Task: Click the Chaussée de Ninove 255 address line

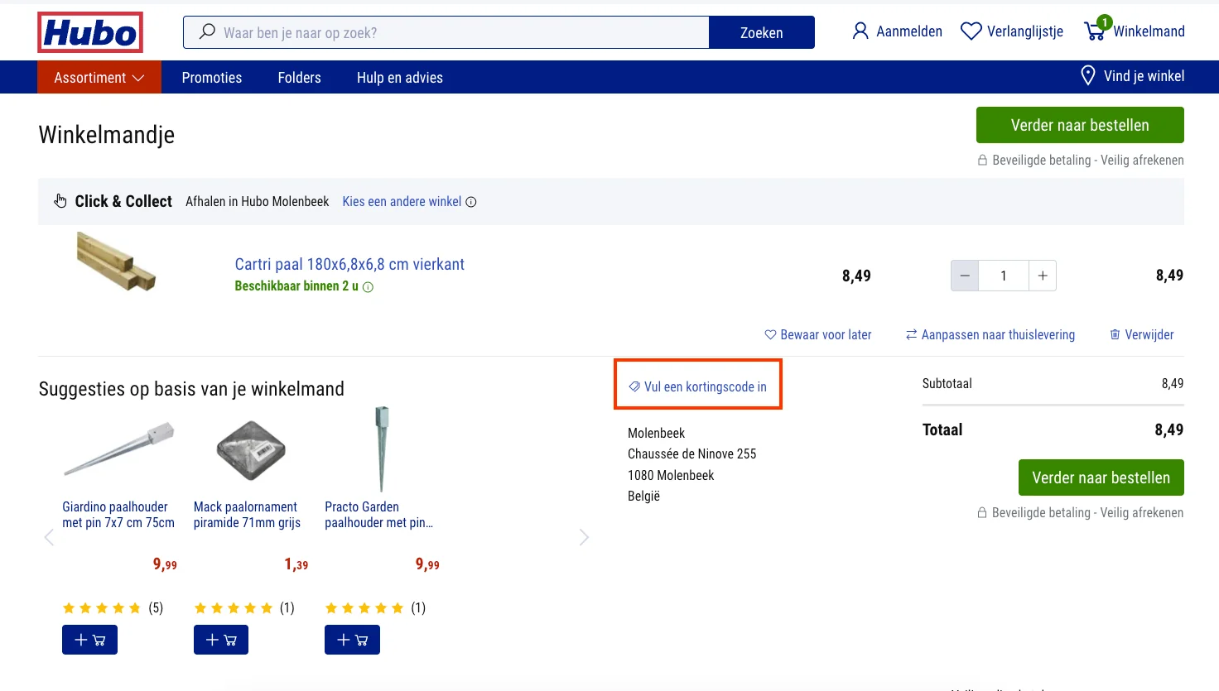Action: (x=691, y=453)
